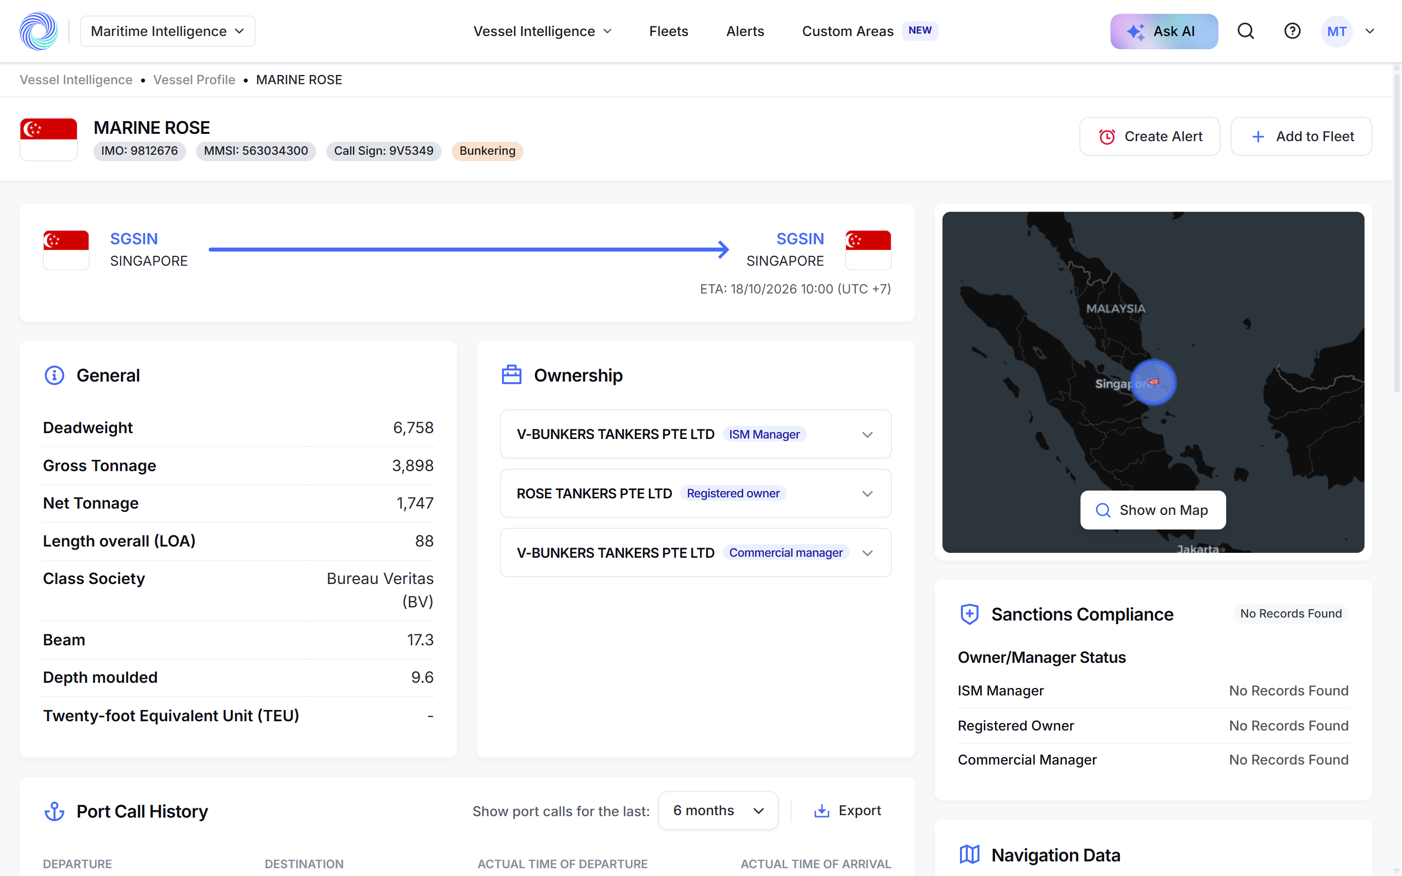Click the destination port Singapore flag
Image resolution: width=1402 pixels, height=876 pixels.
click(868, 250)
